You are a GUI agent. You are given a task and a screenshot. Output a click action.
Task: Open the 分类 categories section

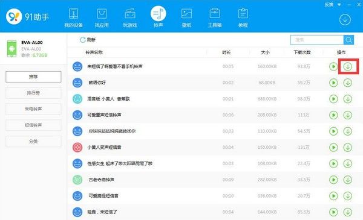[x=33, y=142]
